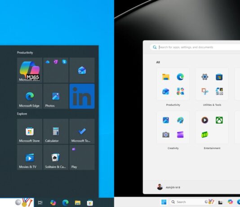240x207 pixels.
Task: Open Edge in Windows 11 Productivity category
Action: (180, 77)
